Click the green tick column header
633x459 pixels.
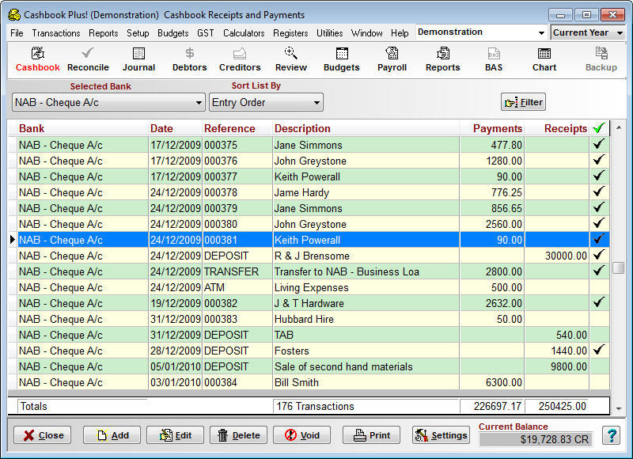click(x=599, y=128)
